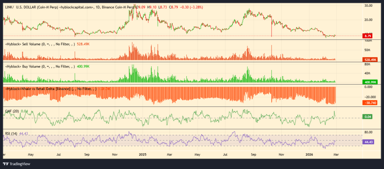Click the 20.00 level on price scale

(x=368, y=20)
